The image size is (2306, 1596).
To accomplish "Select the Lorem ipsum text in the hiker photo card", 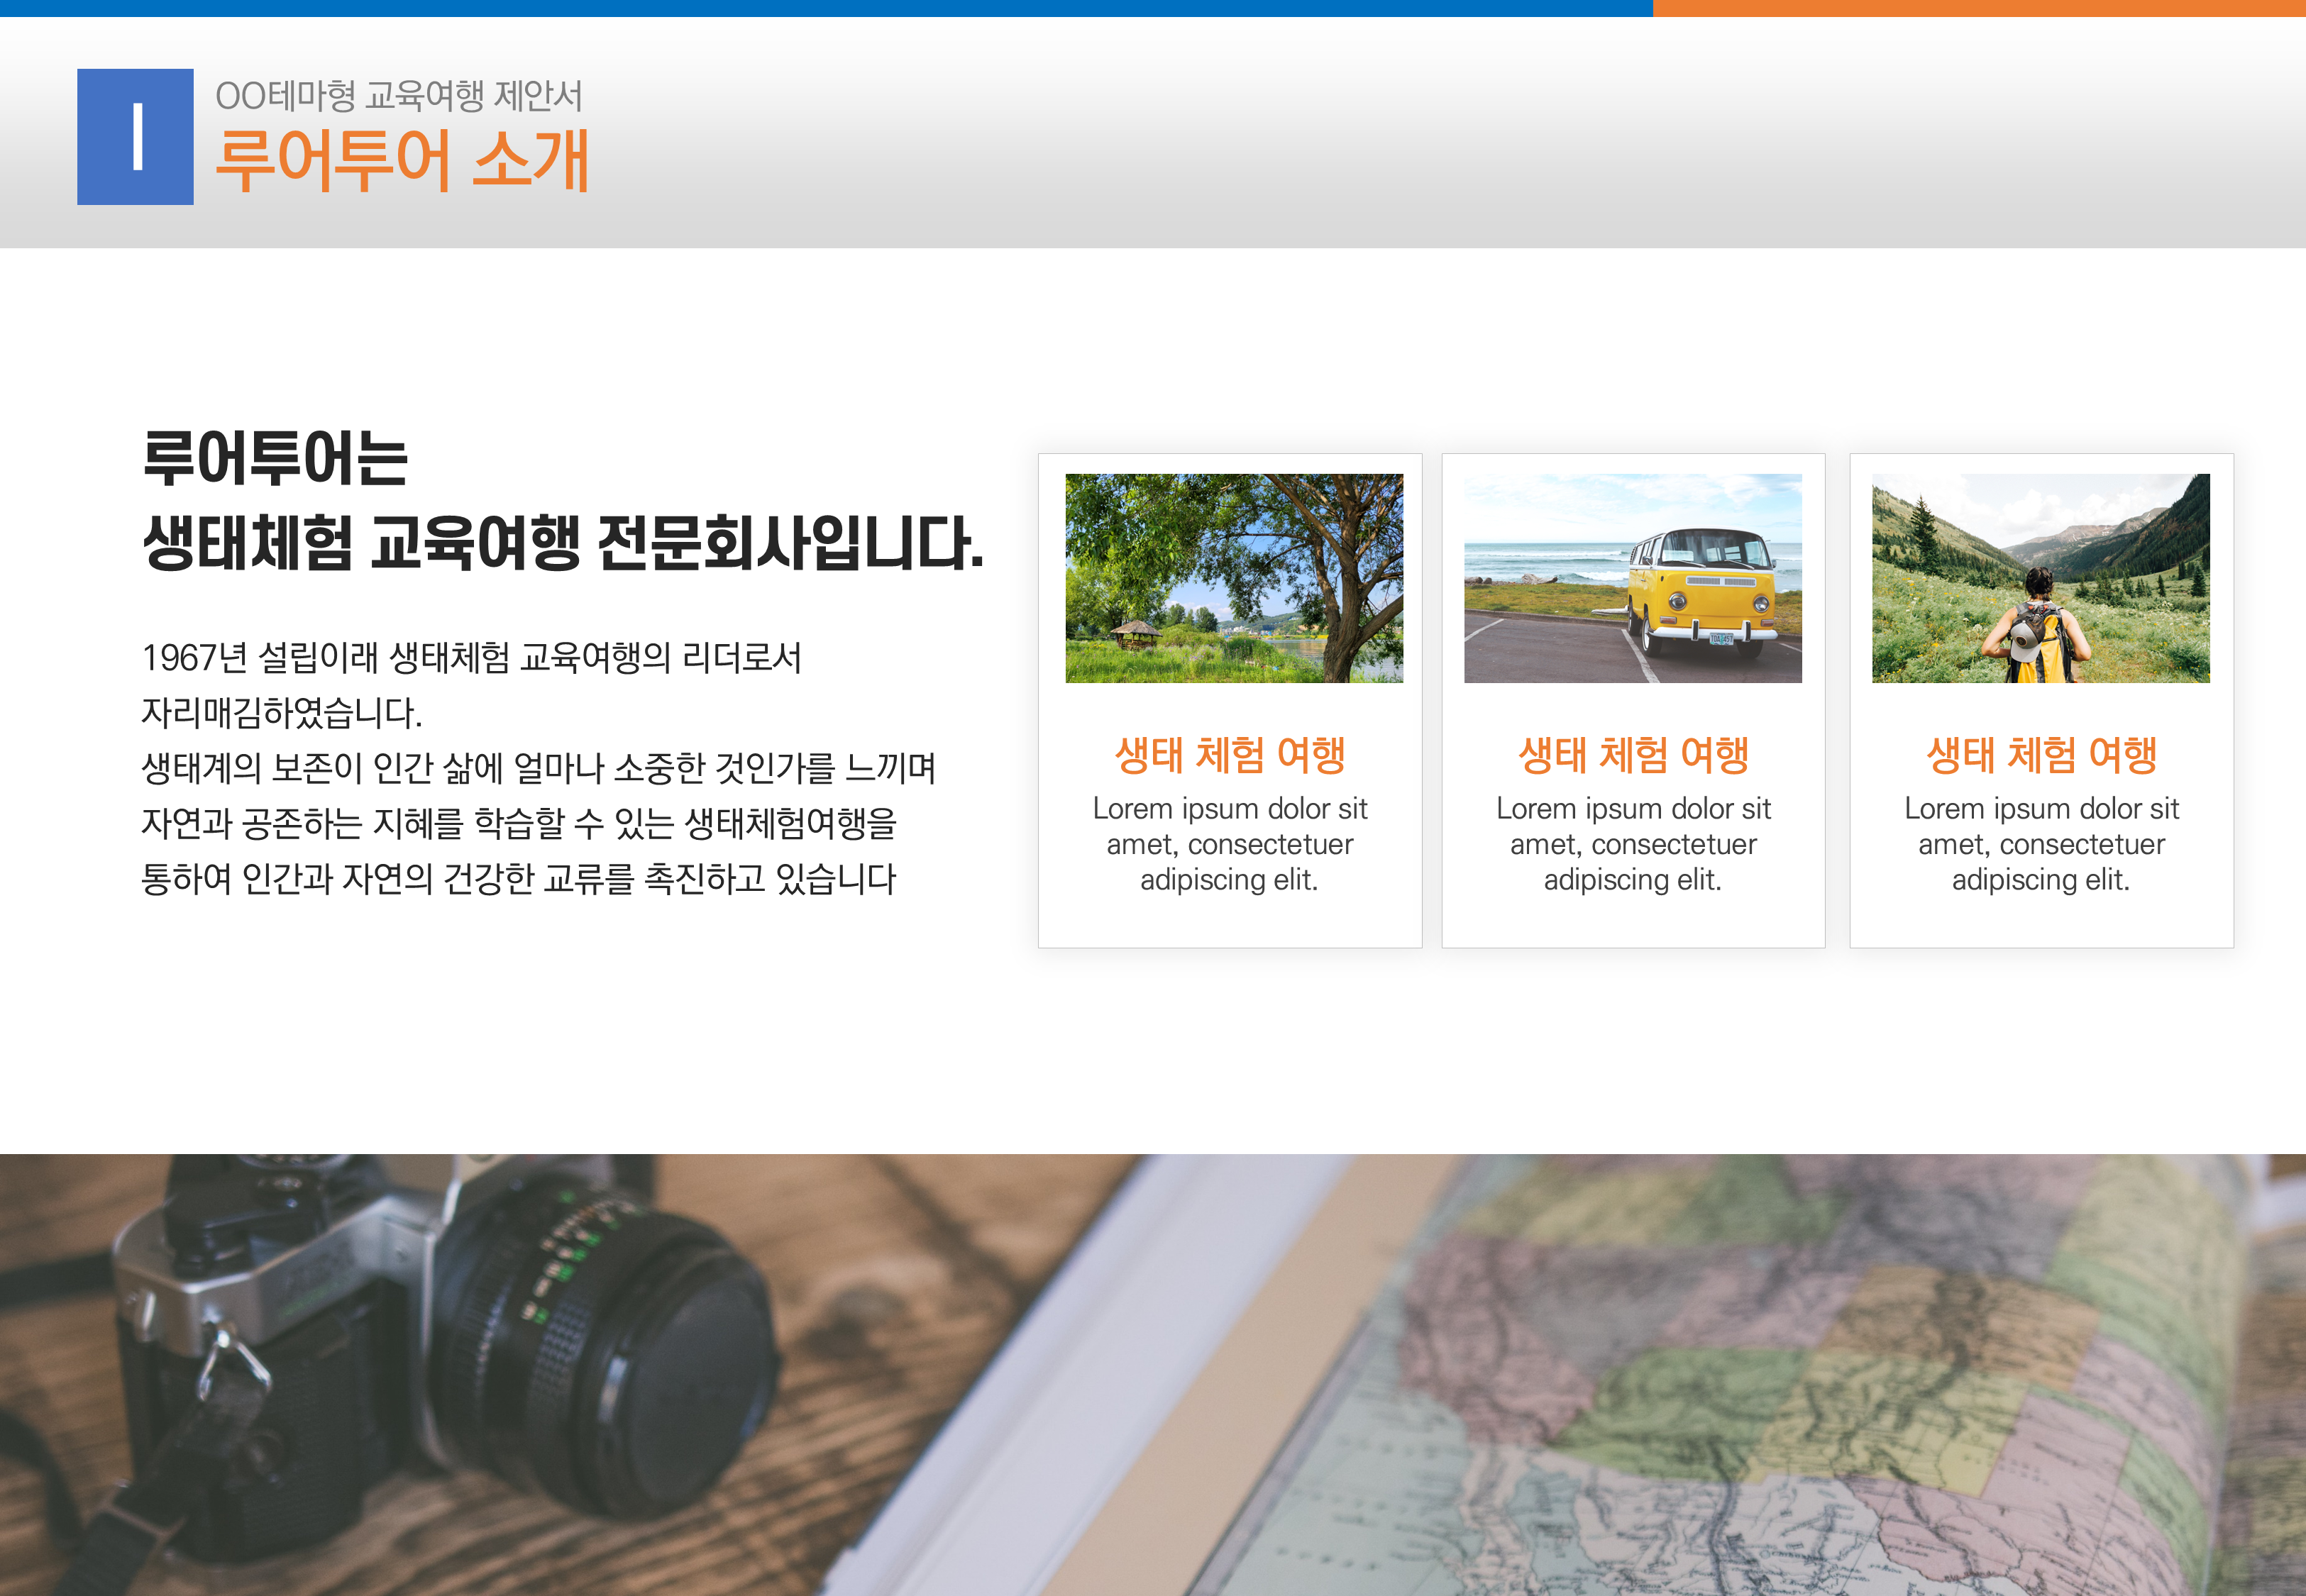I will tap(2041, 844).
